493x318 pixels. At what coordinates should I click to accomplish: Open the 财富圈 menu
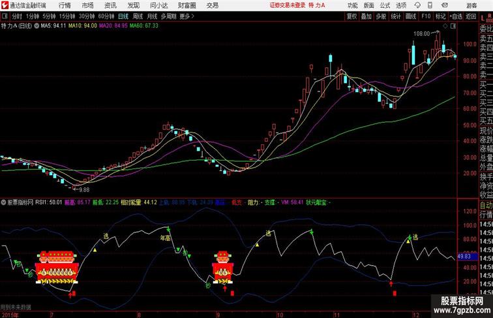pyautogui.click(x=187, y=5)
